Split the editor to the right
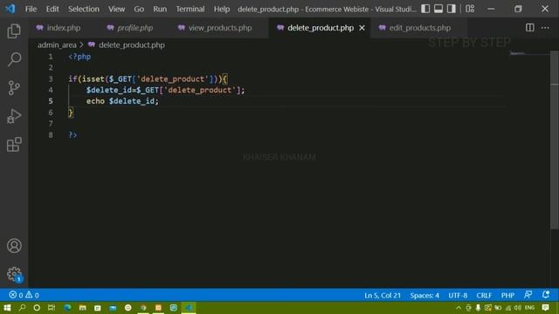Viewport: 559px width, 314px height. tap(530, 27)
